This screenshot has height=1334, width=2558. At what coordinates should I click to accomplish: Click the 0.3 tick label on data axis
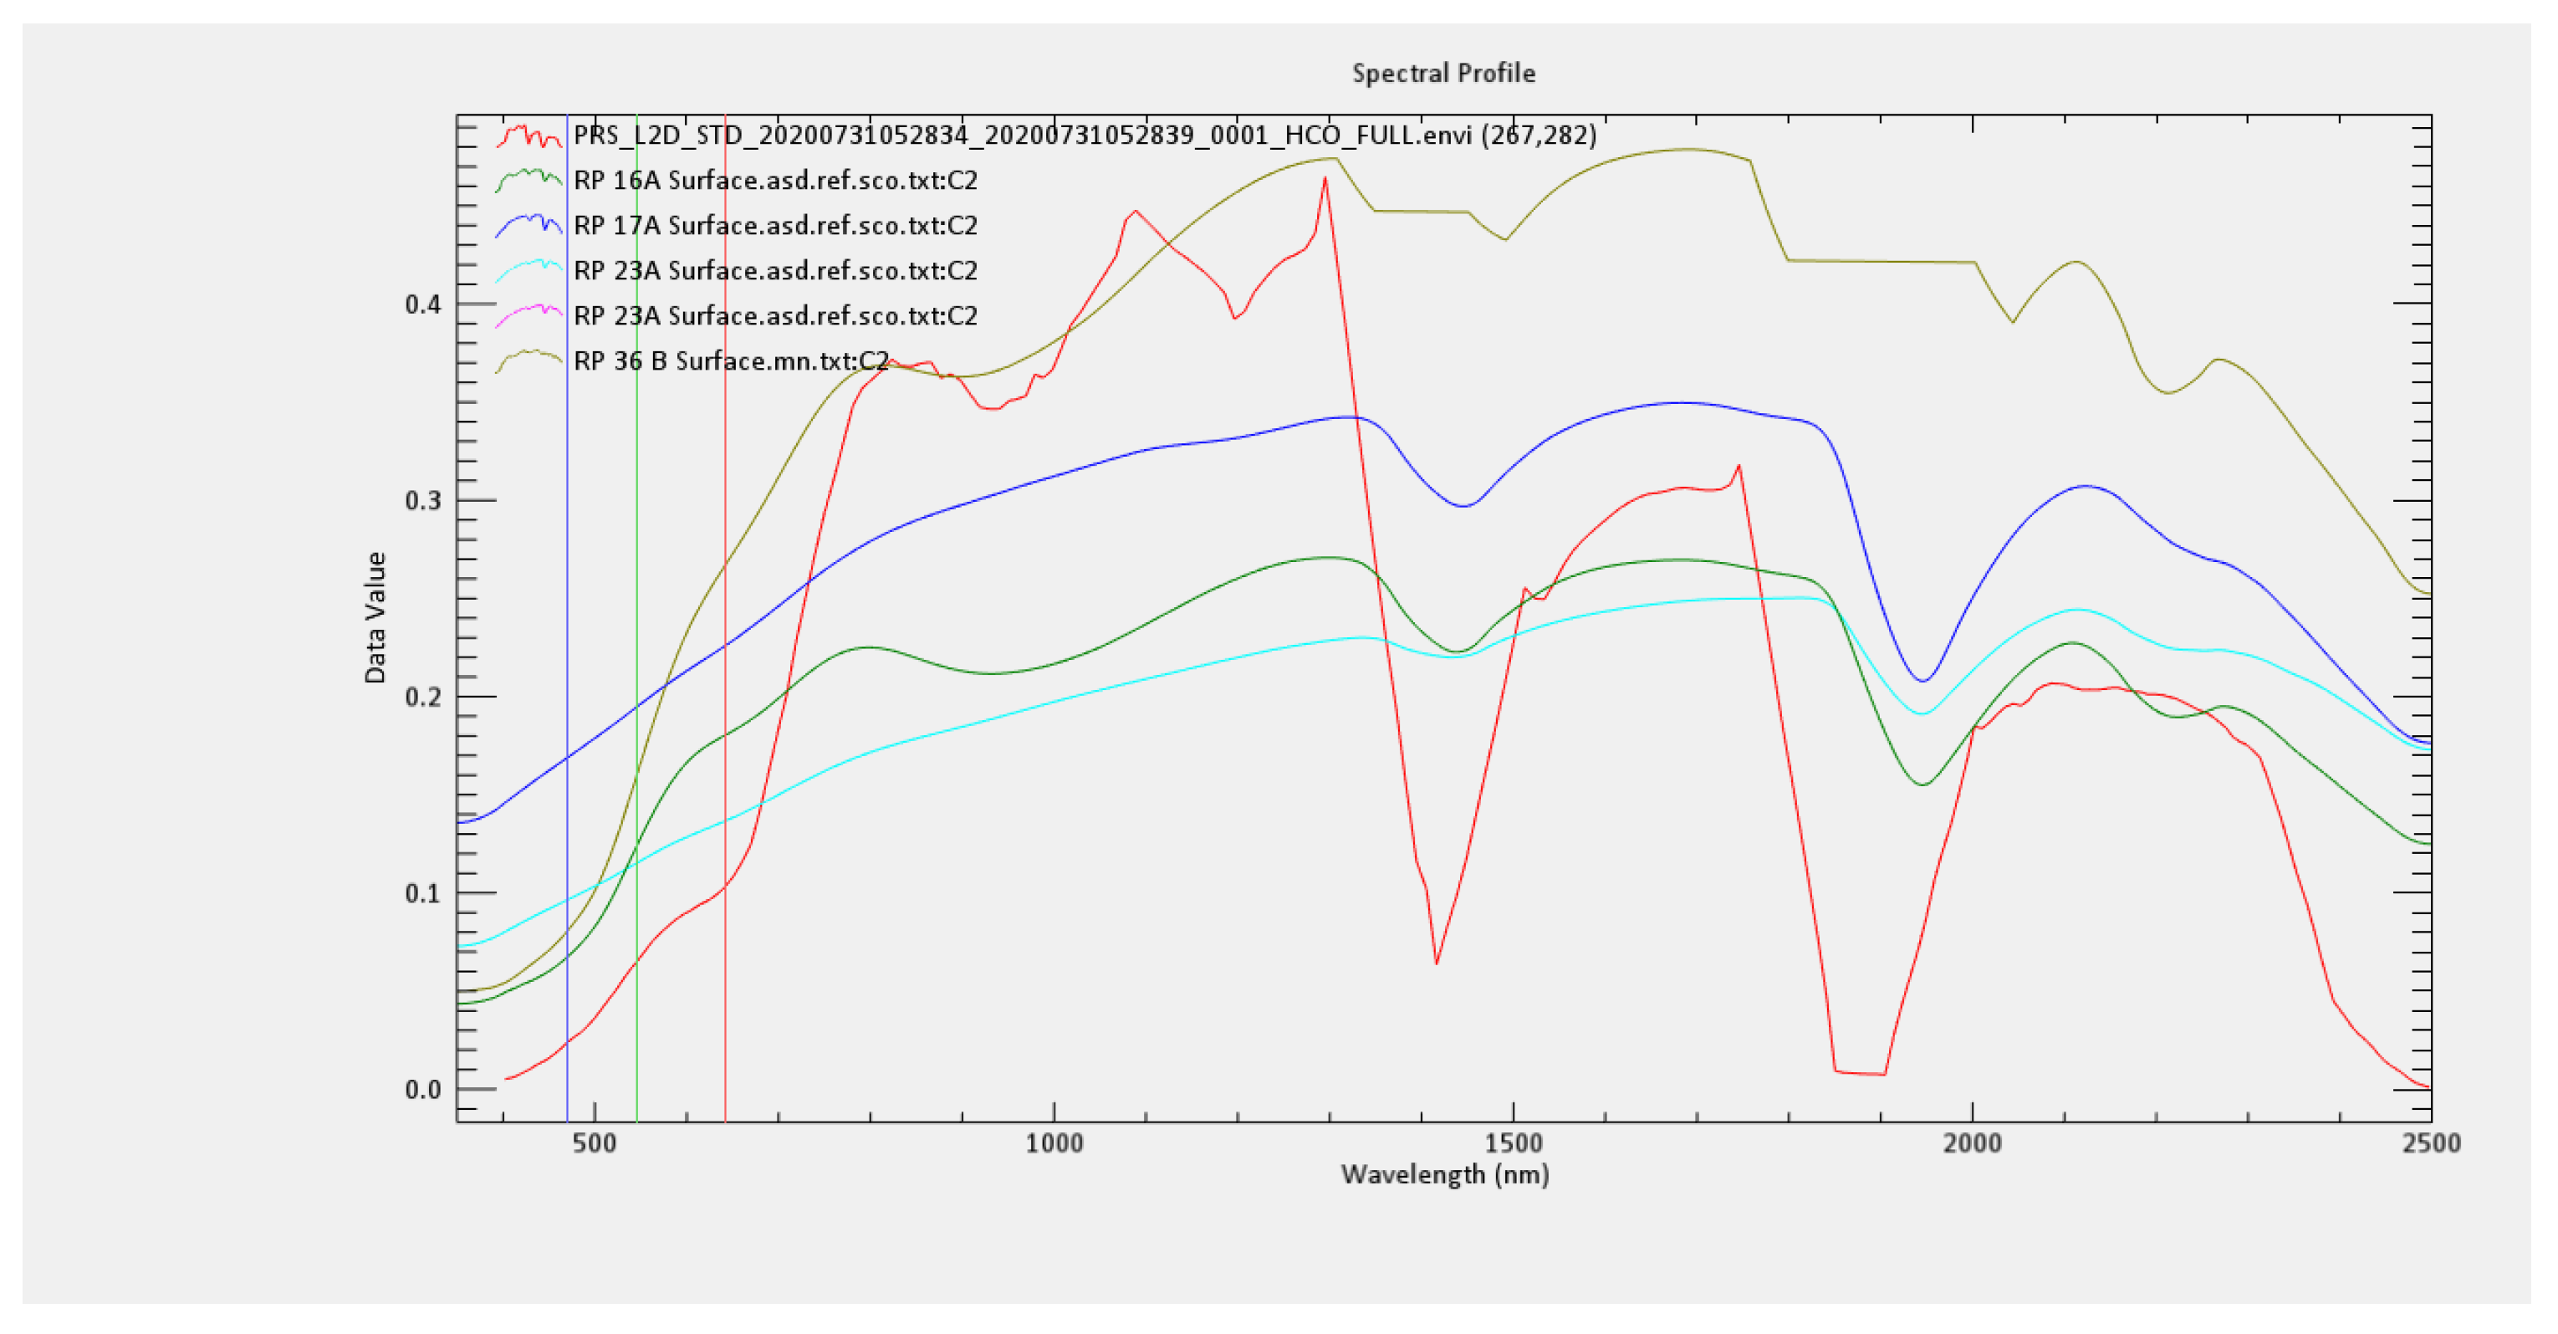[422, 501]
